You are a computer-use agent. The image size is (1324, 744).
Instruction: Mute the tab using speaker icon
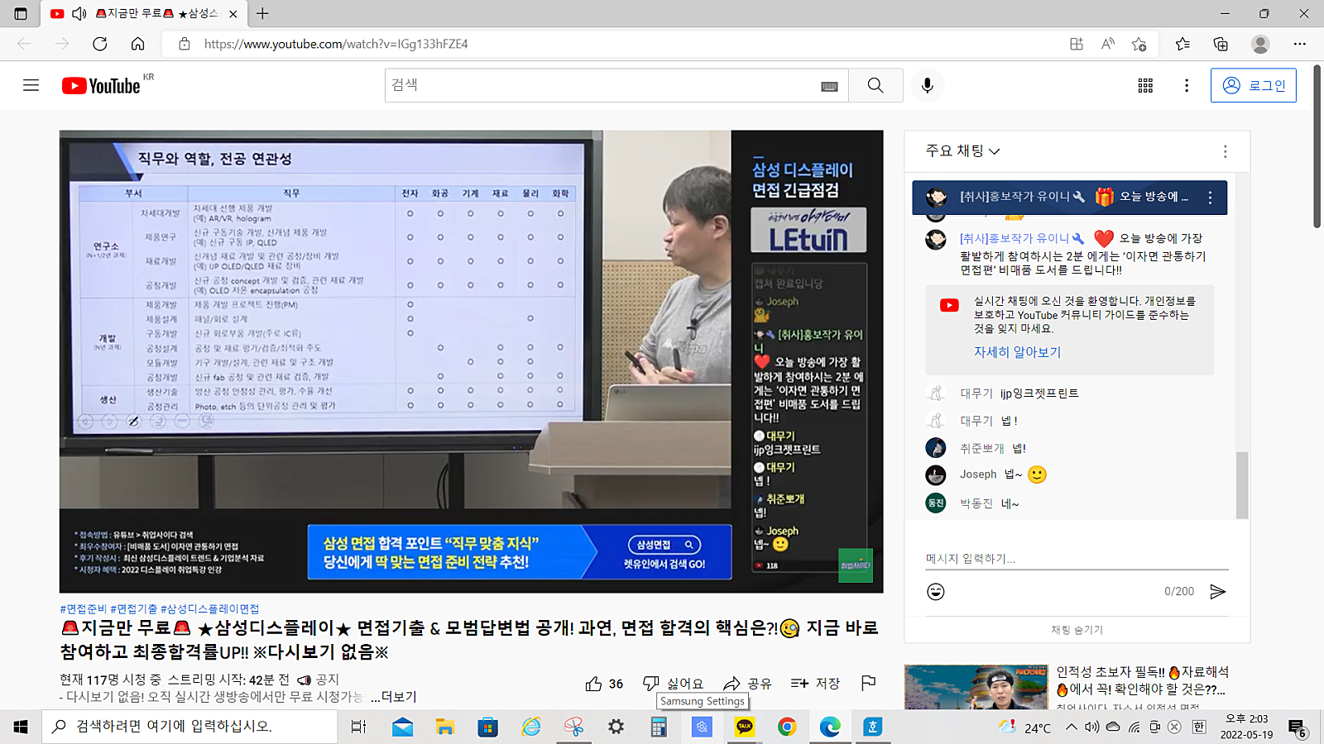pyautogui.click(x=79, y=13)
